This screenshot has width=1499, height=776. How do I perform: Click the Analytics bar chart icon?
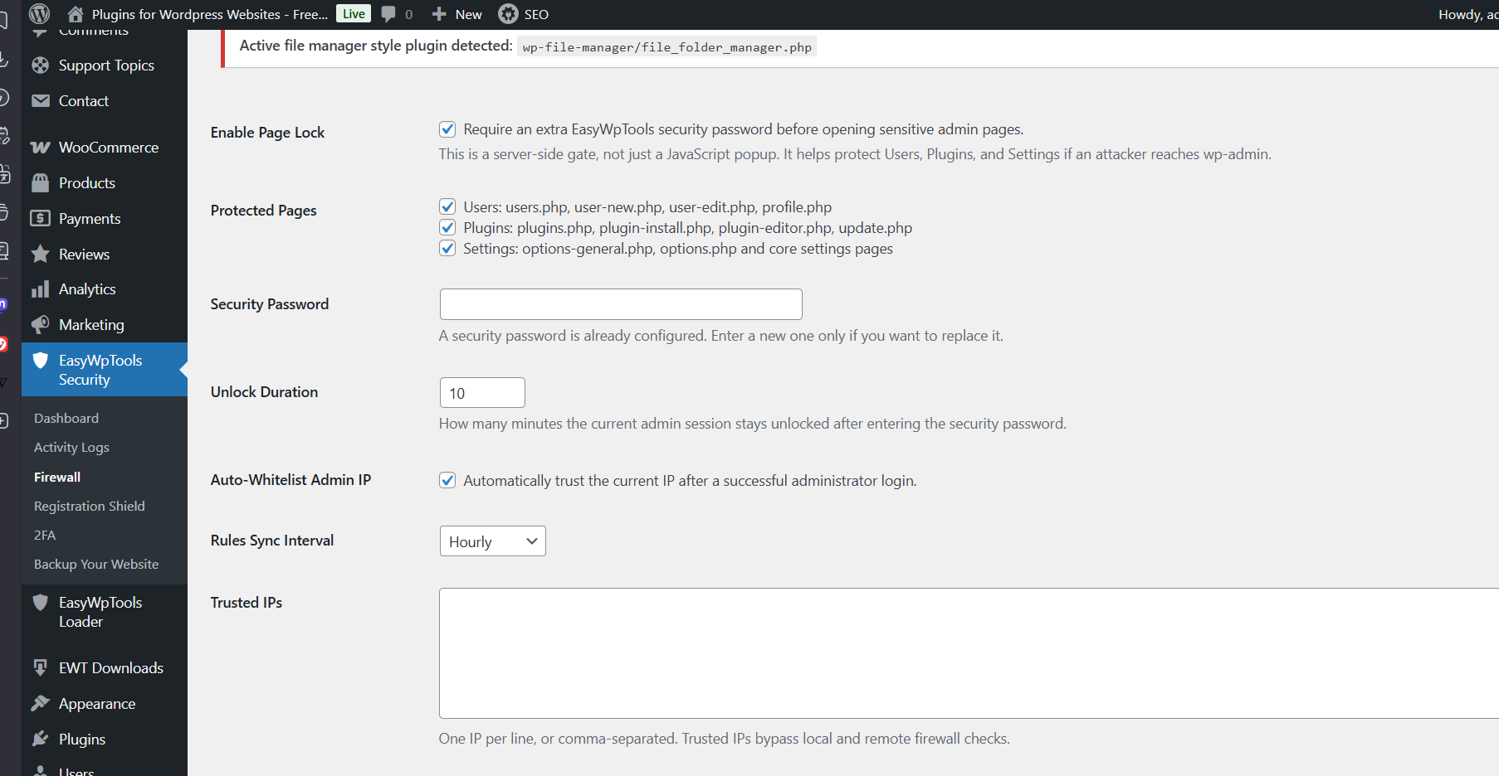(40, 289)
